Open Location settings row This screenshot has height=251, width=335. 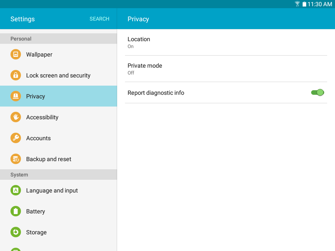[x=226, y=42]
